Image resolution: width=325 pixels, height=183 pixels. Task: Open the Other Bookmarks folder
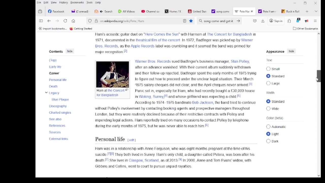(x=305, y=28)
